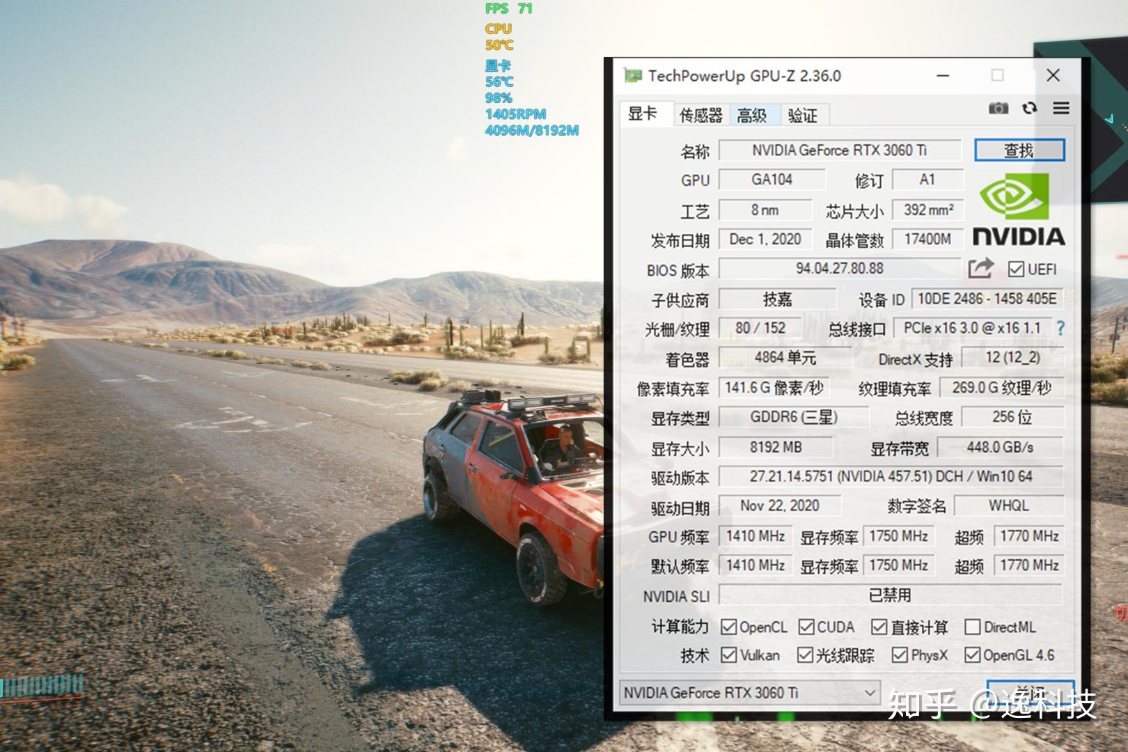
Task: Click the 80 / 152 ROPs/TMUs value
Action: click(760, 328)
